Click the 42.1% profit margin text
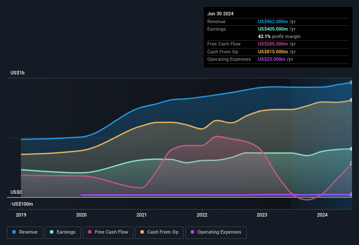 coord(279,36)
